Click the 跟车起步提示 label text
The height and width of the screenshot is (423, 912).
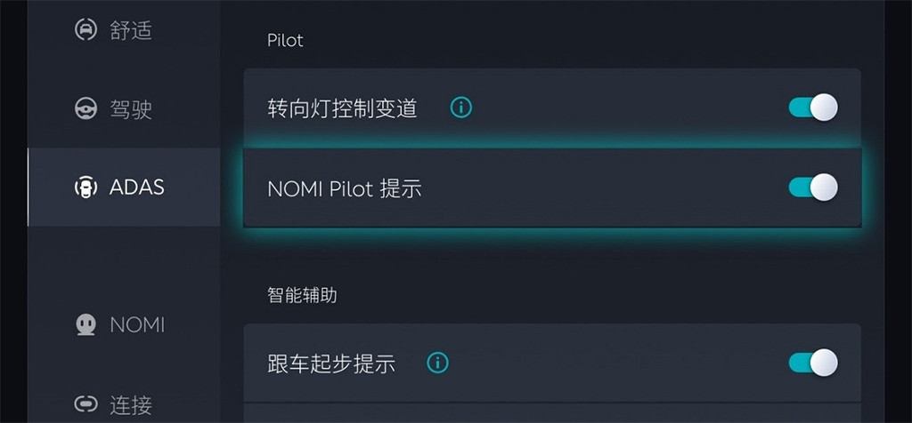331,363
